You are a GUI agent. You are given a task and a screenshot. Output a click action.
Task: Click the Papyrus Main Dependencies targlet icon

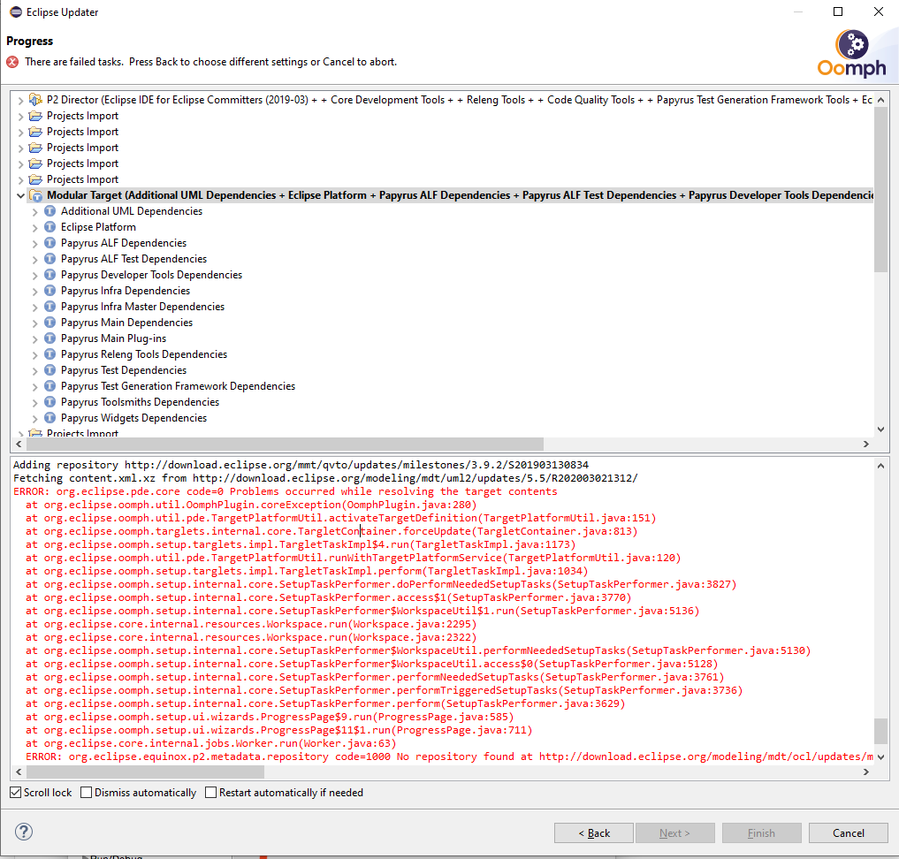click(50, 323)
